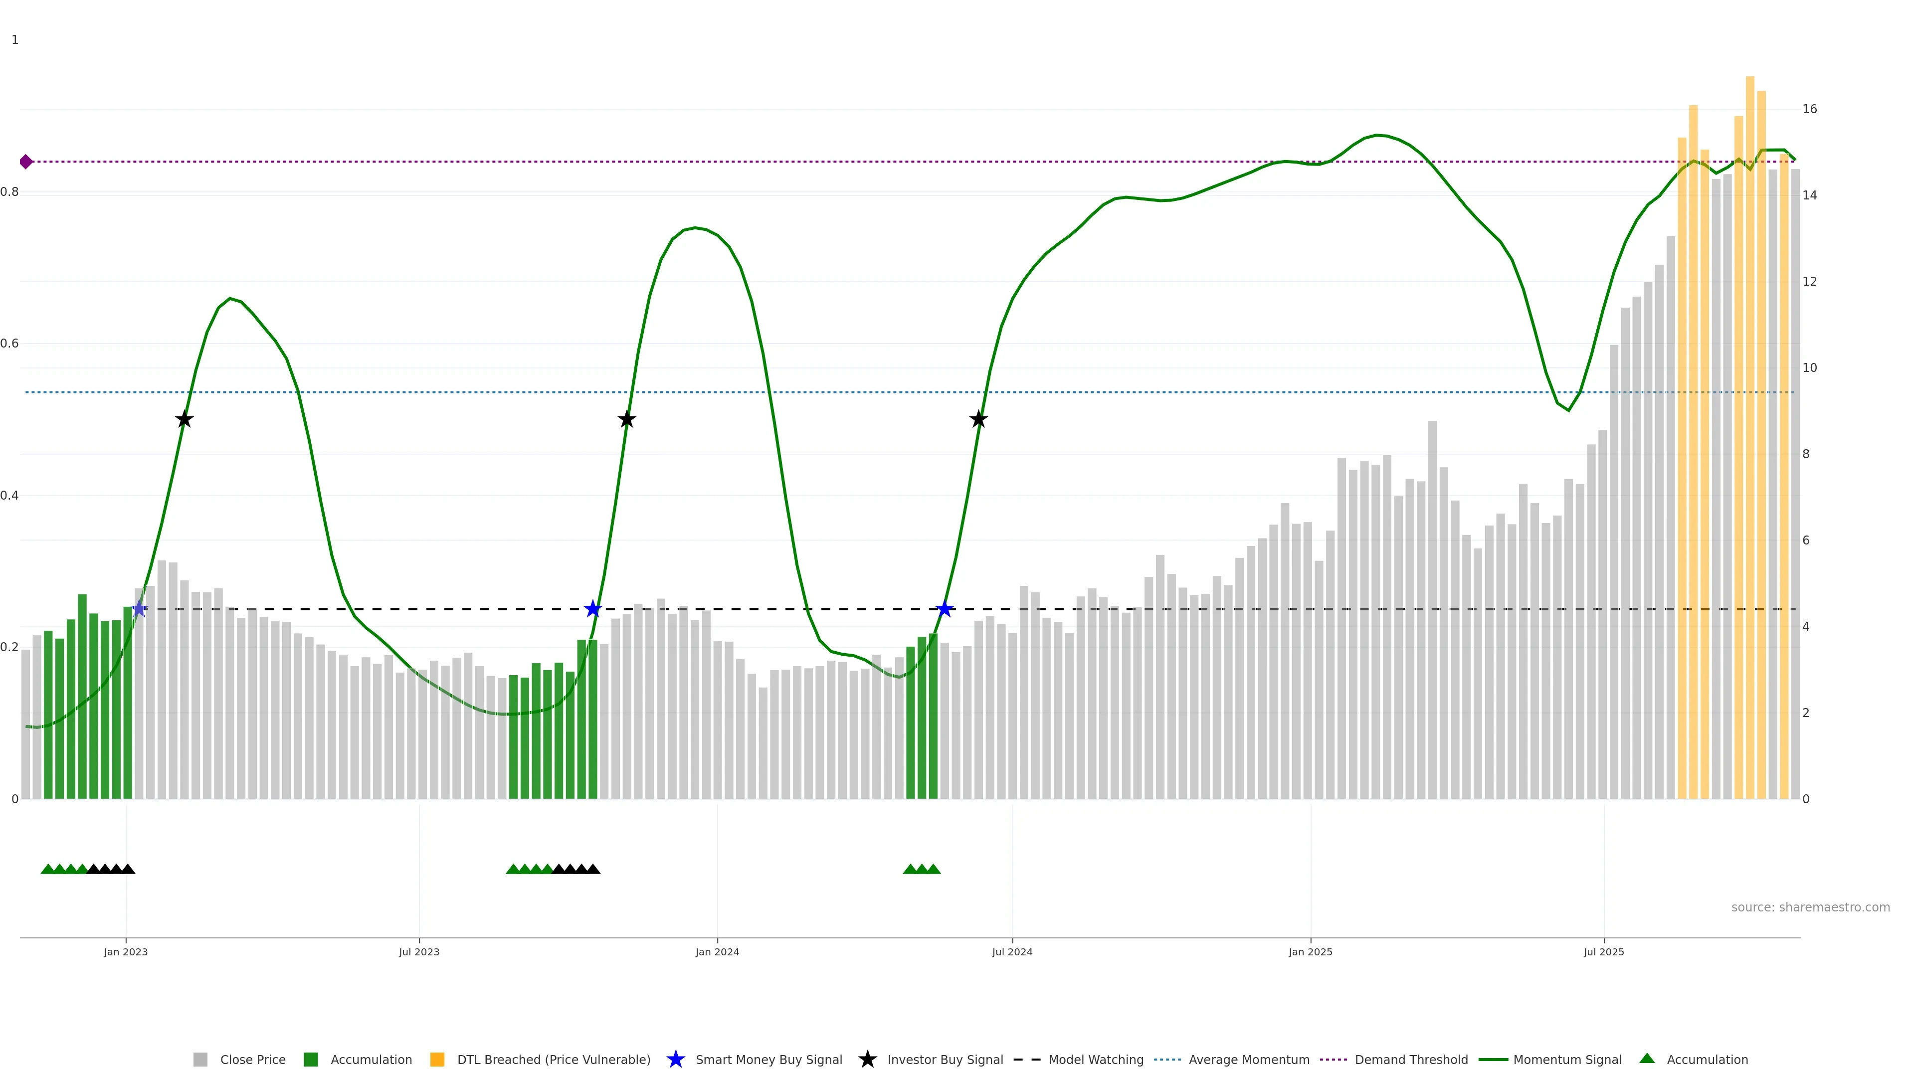Image resolution: width=1915 pixels, height=1077 pixels.
Task: Click blue star on chart before Jan 2024
Action: [592, 609]
